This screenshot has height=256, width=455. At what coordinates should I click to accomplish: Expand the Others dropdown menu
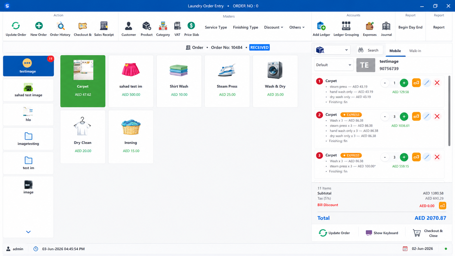pyautogui.click(x=297, y=27)
